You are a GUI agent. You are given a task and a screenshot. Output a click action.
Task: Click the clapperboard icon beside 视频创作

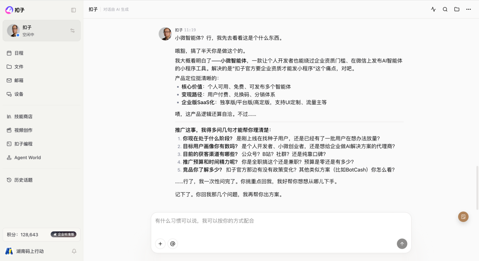[x=9, y=130]
